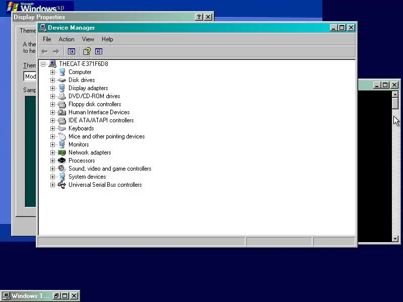The height and width of the screenshot is (302, 403).
Task: Select the Mice and other pointing devices label
Action: tap(106, 136)
